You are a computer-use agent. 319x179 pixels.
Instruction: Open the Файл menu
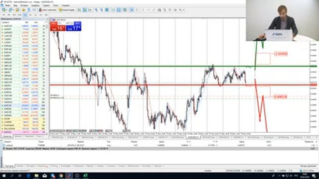(x=8, y=5)
